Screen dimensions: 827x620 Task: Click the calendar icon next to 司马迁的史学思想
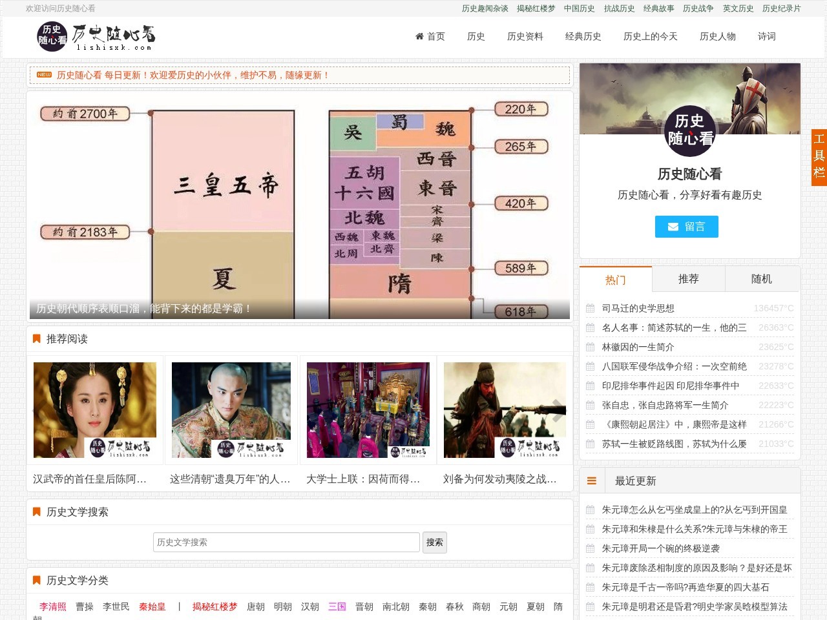click(x=590, y=308)
